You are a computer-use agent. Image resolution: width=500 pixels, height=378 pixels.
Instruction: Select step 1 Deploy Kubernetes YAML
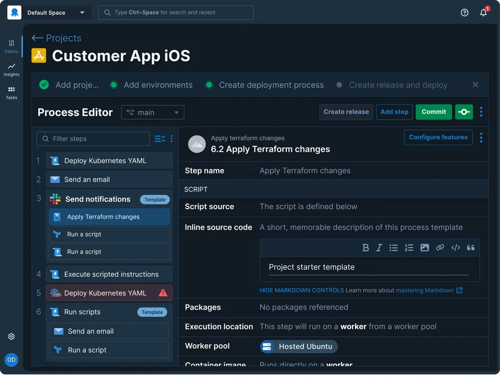click(x=109, y=160)
